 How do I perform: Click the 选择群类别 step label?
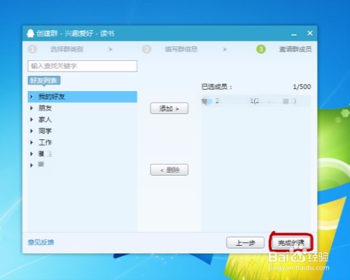[x=66, y=49]
